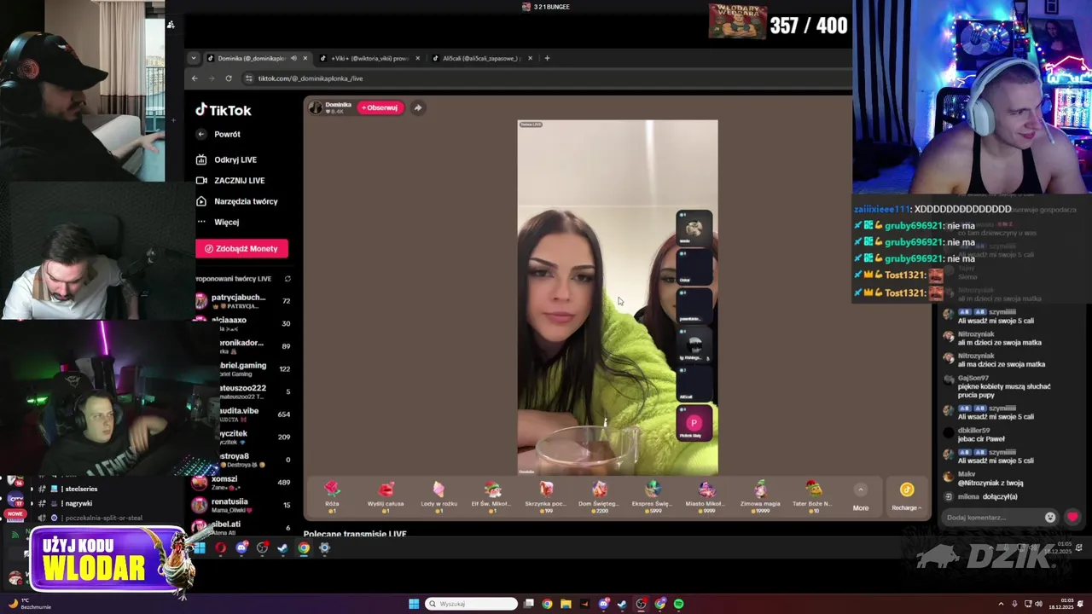This screenshot has height=614, width=1092.
Task: Open the patrycjabuch suggested live stream
Action: coord(243,300)
